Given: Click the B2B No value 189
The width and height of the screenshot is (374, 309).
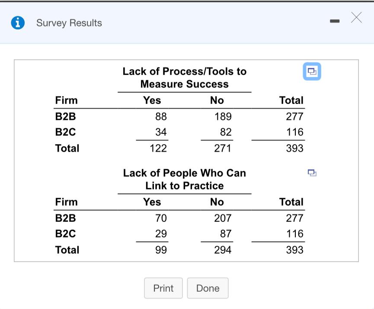Looking at the screenshot, I should click(x=223, y=117).
